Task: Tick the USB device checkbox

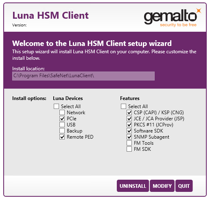Action: (x=62, y=125)
